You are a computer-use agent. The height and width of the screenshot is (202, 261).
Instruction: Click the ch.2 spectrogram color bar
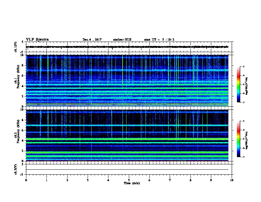click(x=238, y=139)
